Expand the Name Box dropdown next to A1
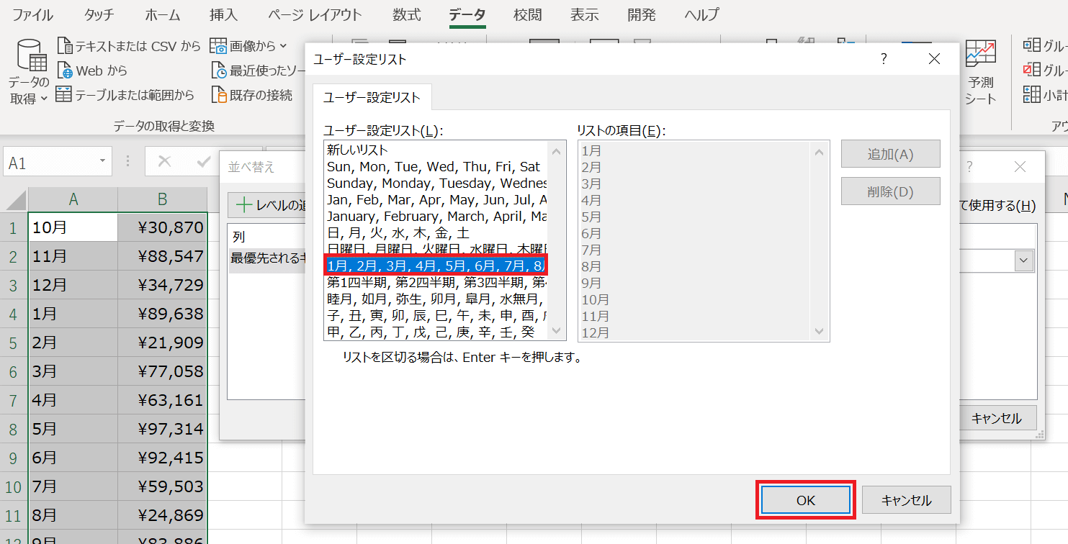Screen dimensions: 1068x544 pos(102,162)
